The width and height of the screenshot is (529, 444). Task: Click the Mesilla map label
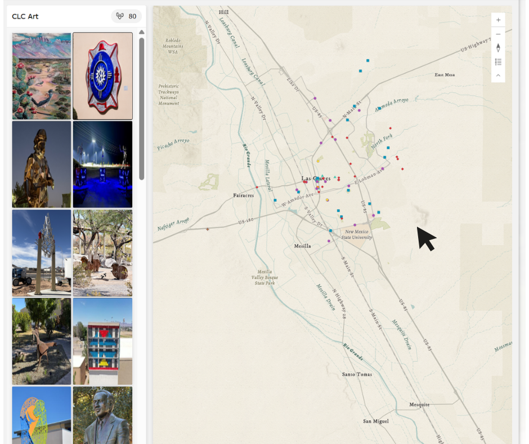[x=302, y=246]
